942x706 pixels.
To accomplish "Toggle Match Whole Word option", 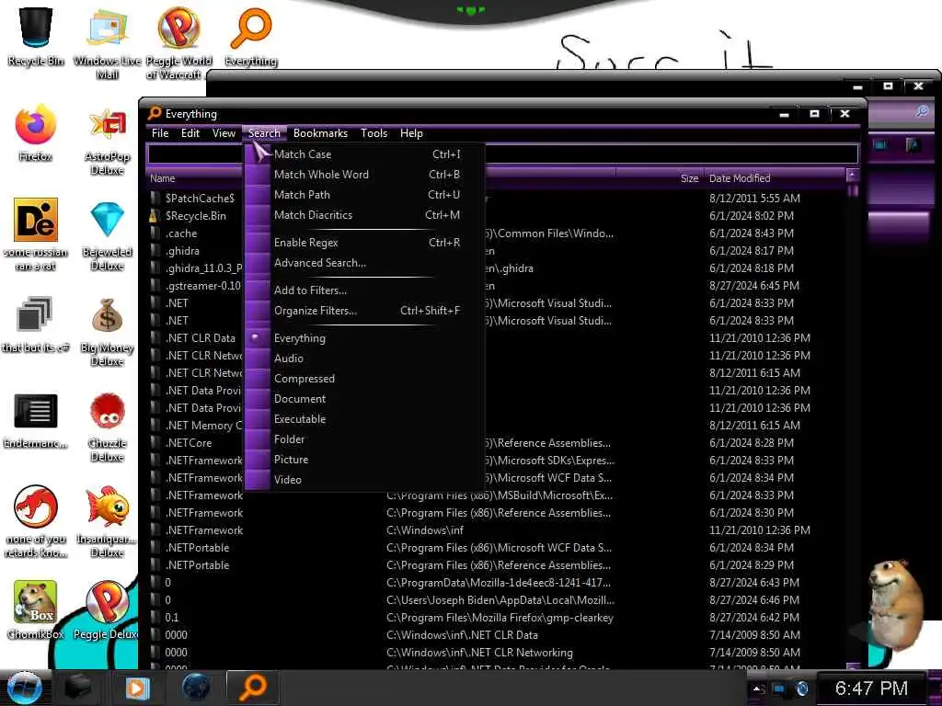I will coord(366,175).
